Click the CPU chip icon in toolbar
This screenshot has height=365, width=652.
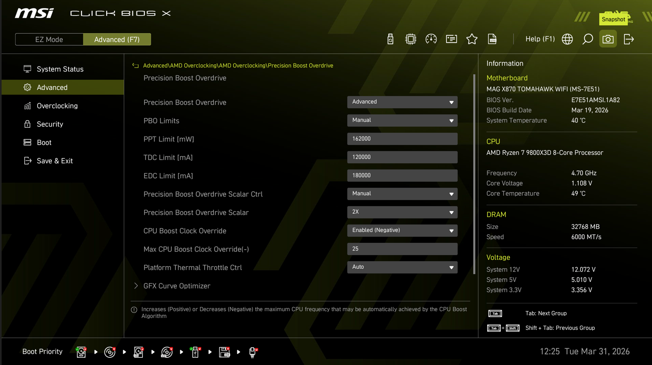411,39
